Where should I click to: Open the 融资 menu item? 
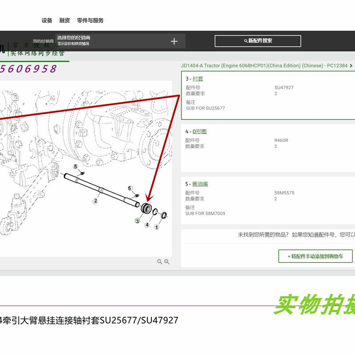64,20
